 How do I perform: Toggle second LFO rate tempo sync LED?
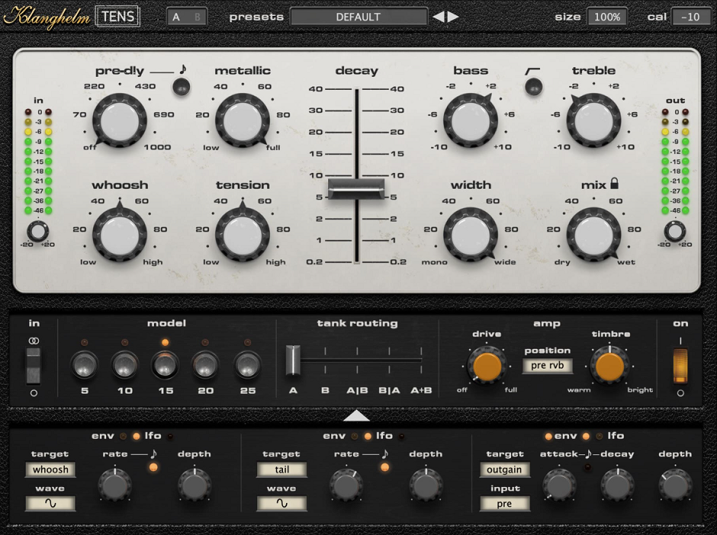pyautogui.click(x=385, y=467)
